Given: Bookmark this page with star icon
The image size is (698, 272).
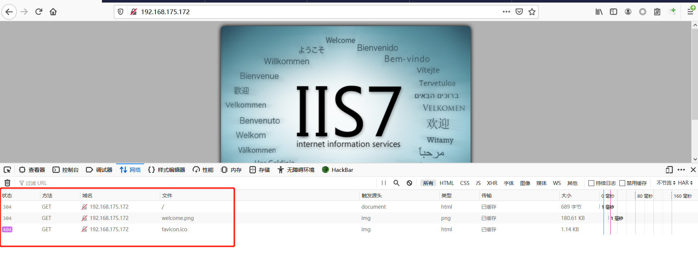Looking at the screenshot, I should point(532,12).
